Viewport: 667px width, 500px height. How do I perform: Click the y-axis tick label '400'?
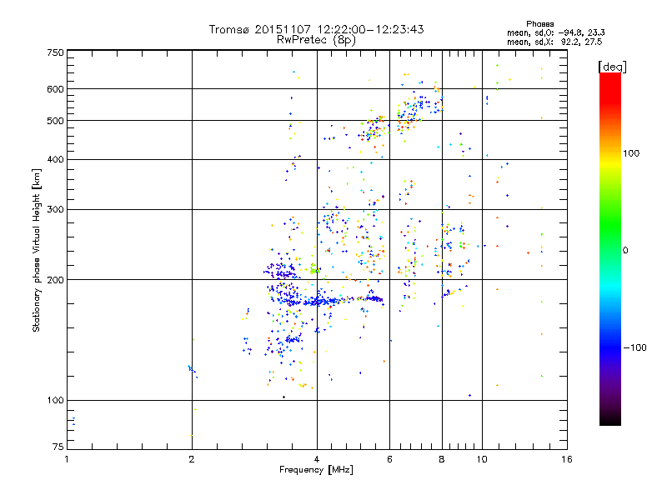click(x=55, y=160)
